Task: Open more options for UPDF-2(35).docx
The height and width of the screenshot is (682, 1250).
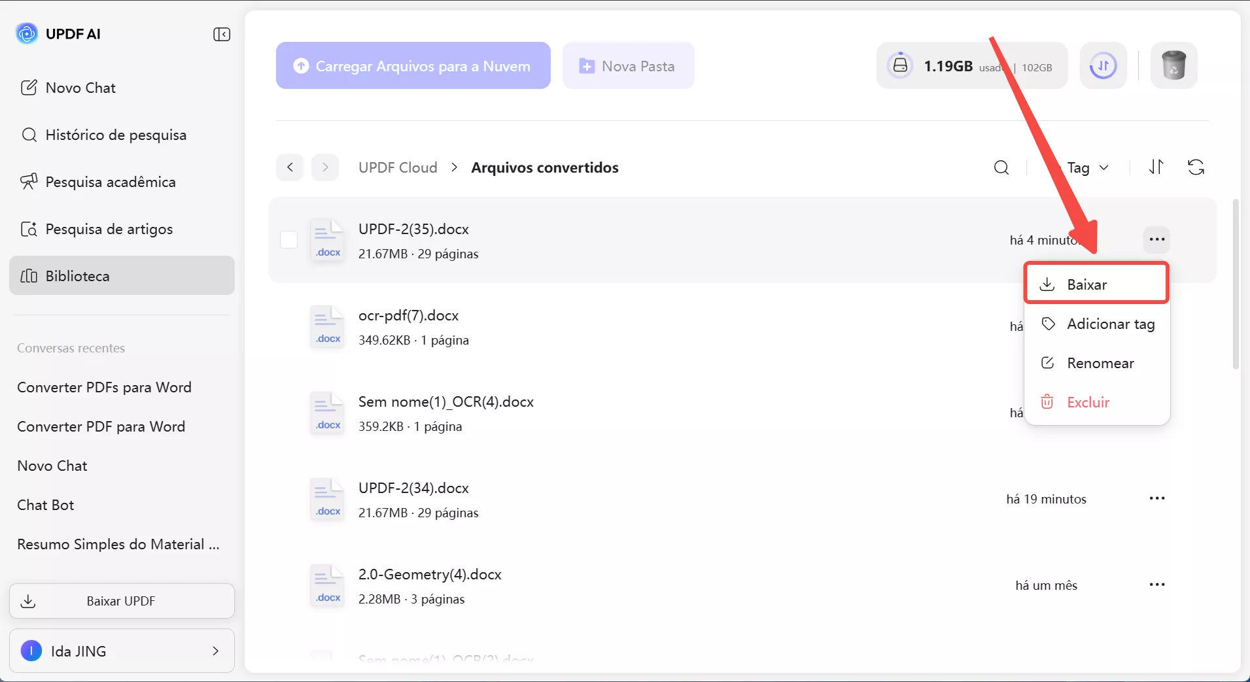Action: point(1157,239)
